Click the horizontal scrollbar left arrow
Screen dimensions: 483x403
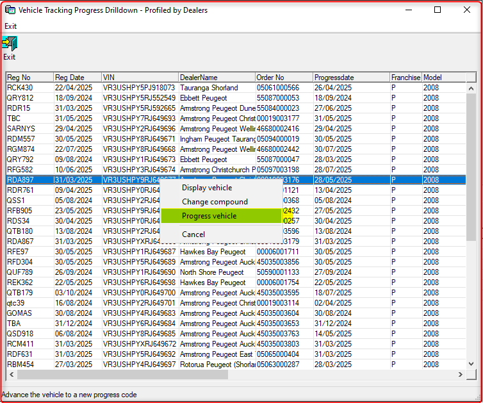(x=11, y=375)
